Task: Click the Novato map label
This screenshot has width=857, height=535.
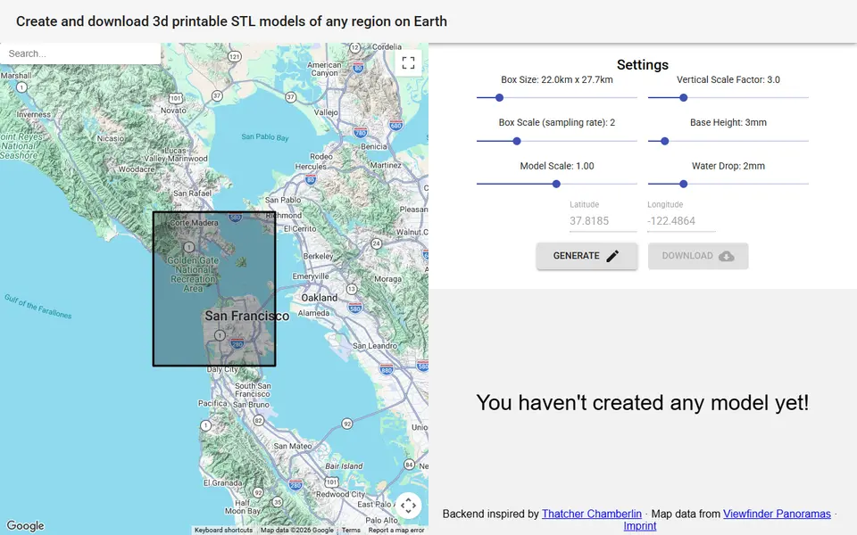Action: click(x=173, y=111)
